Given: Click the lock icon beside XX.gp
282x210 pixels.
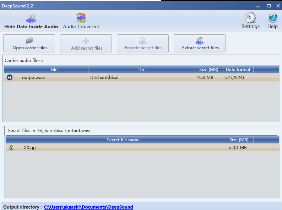Looking at the screenshot, I should tap(11, 148).
